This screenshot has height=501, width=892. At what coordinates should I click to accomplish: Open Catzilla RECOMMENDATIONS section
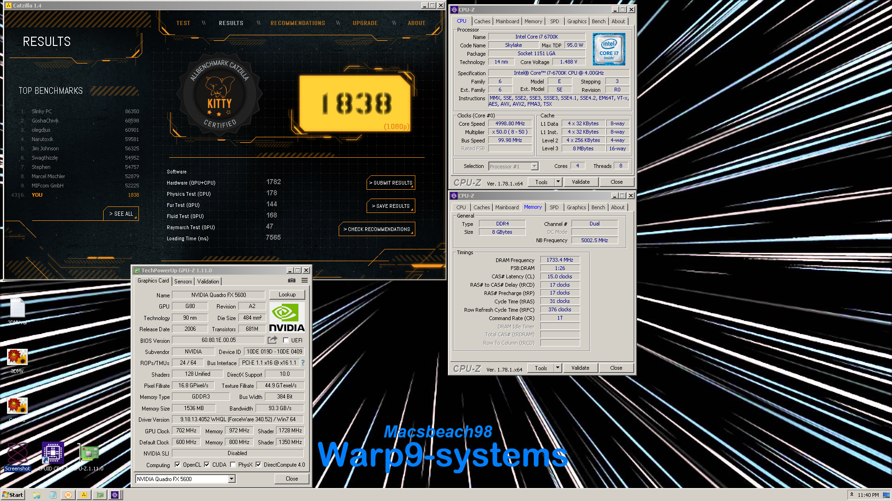tap(298, 23)
